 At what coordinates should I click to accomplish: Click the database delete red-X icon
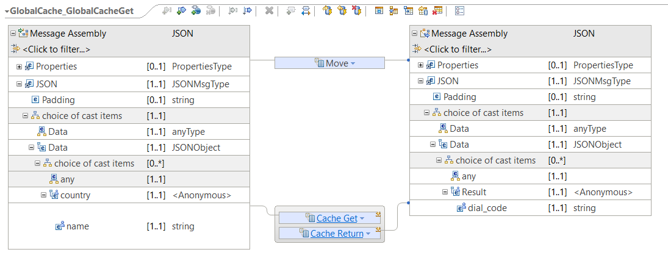(x=357, y=10)
